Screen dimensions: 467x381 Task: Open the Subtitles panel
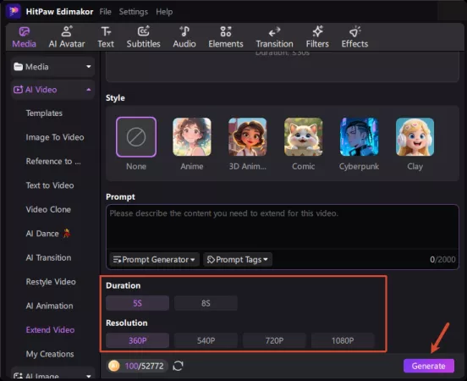click(143, 37)
